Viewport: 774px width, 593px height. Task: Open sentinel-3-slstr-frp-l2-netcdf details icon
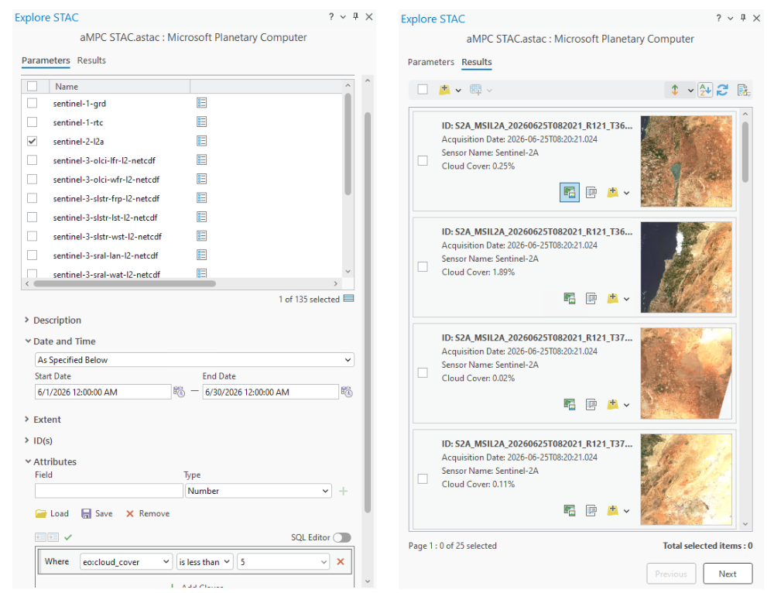[x=201, y=198]
